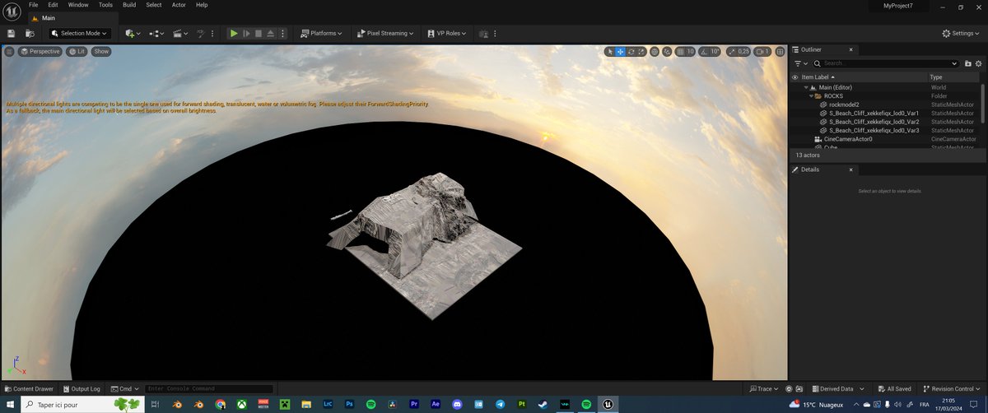
Task: Toggle surface snapping icon in viewport toolbar
Action: (668, 51)
